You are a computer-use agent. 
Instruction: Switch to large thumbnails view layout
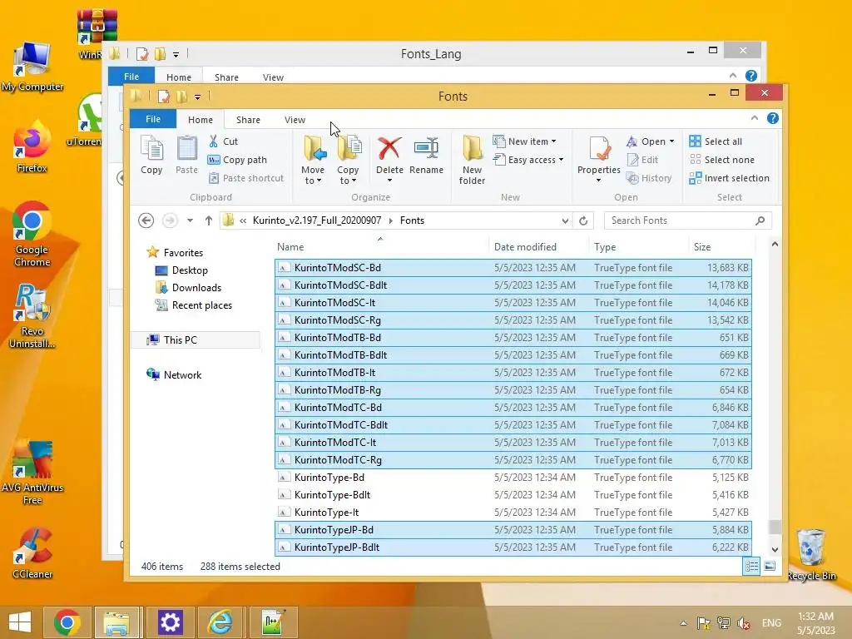click(770, 567)
